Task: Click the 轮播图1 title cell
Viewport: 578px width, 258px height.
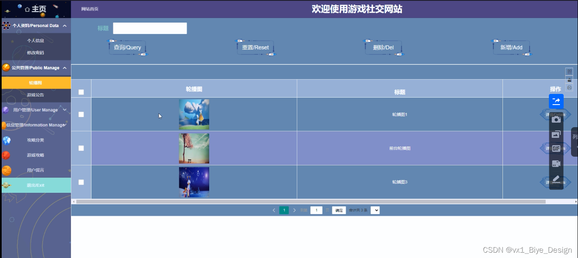Action: (x=400, y=114)
